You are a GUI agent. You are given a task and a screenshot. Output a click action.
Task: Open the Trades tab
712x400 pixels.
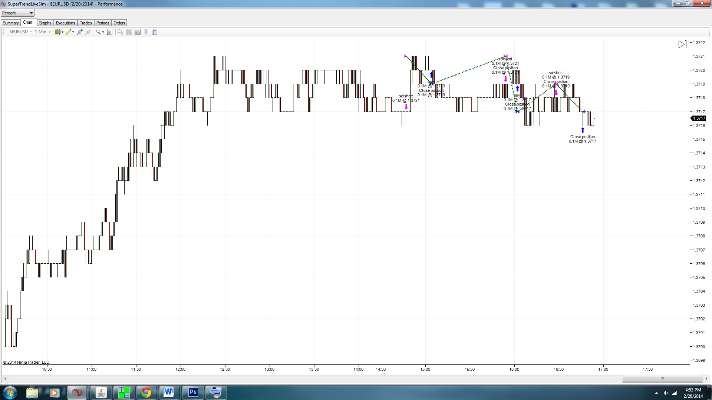pos(86,23)
